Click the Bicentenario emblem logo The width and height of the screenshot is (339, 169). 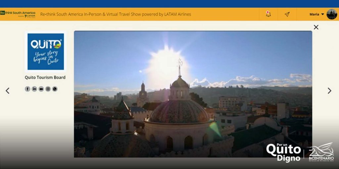coord(321,152)
